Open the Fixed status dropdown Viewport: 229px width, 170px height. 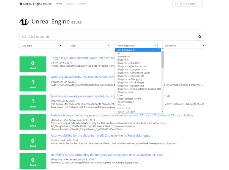pos(88,46)
